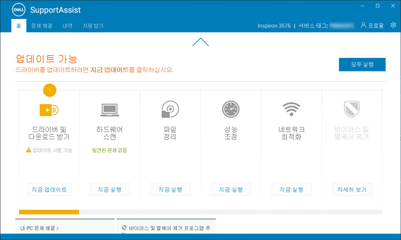Click 지금 실행 under 하드웨어 스캔

tap(110, 190)
